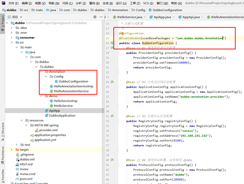The image size is (244, 184).
Task: Open the 1: Project tool window
Action: (3, 23)
